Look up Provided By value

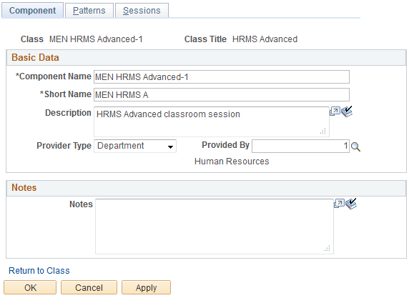[355, 146]
